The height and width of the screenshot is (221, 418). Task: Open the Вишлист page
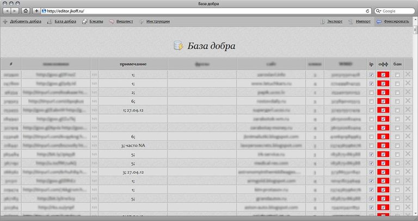(124, 22)
